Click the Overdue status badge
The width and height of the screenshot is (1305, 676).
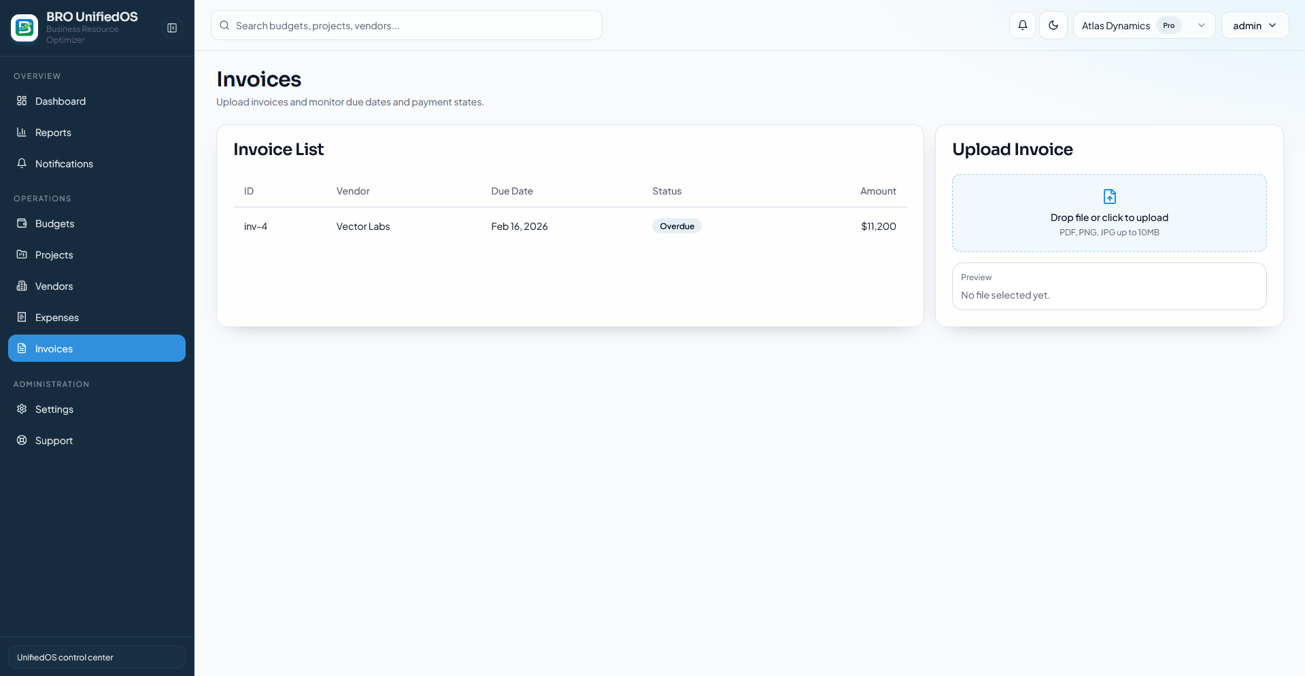677,226
